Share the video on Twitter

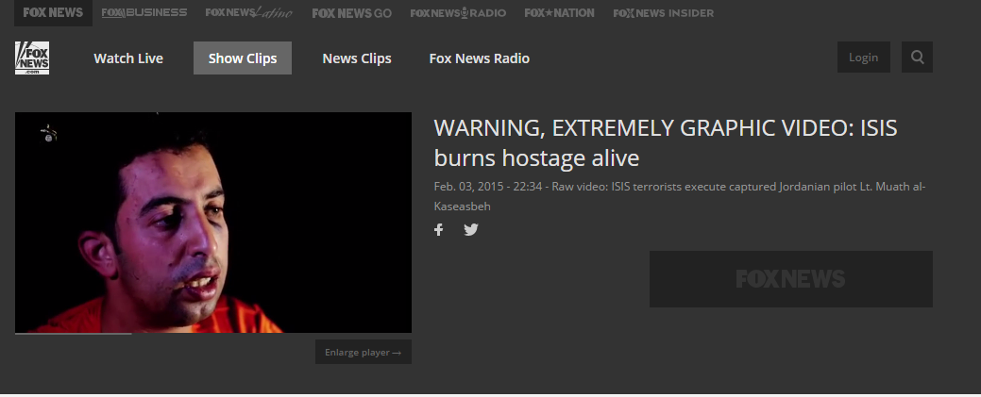[x=471, y=229]
